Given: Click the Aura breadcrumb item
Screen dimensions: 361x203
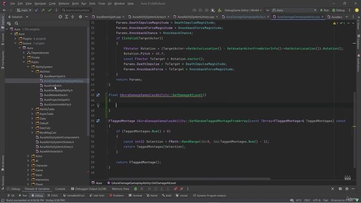Looking at the screenshot, I should coord(97,183).
